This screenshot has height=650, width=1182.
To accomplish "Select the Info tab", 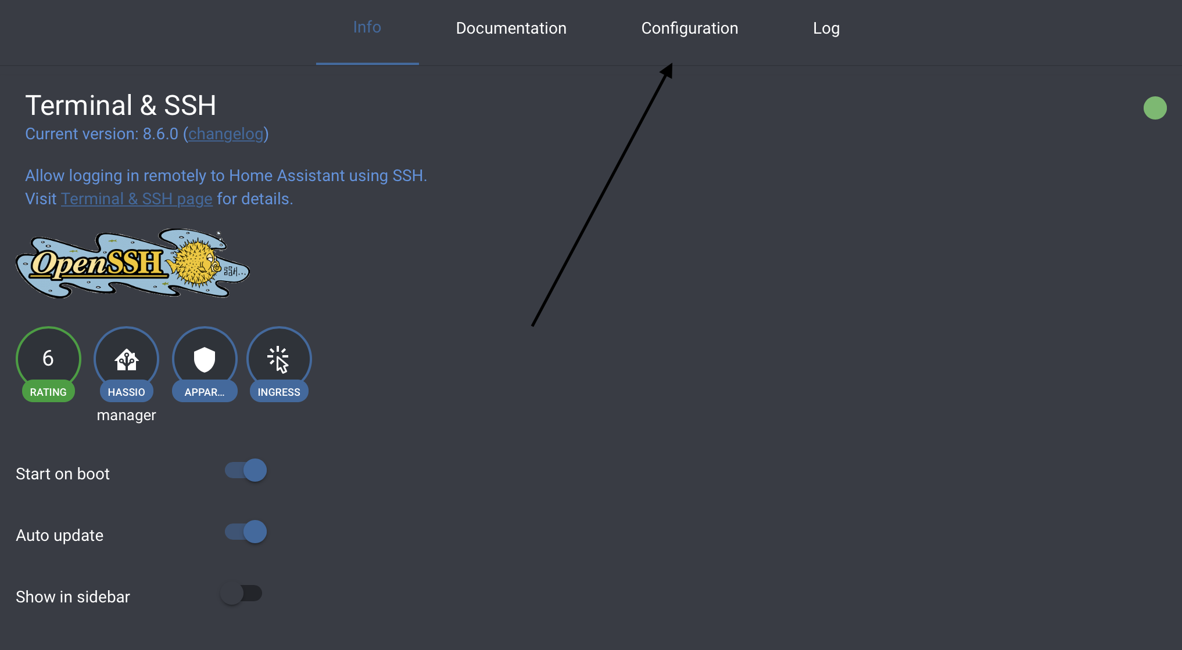I will click(367, 27).
